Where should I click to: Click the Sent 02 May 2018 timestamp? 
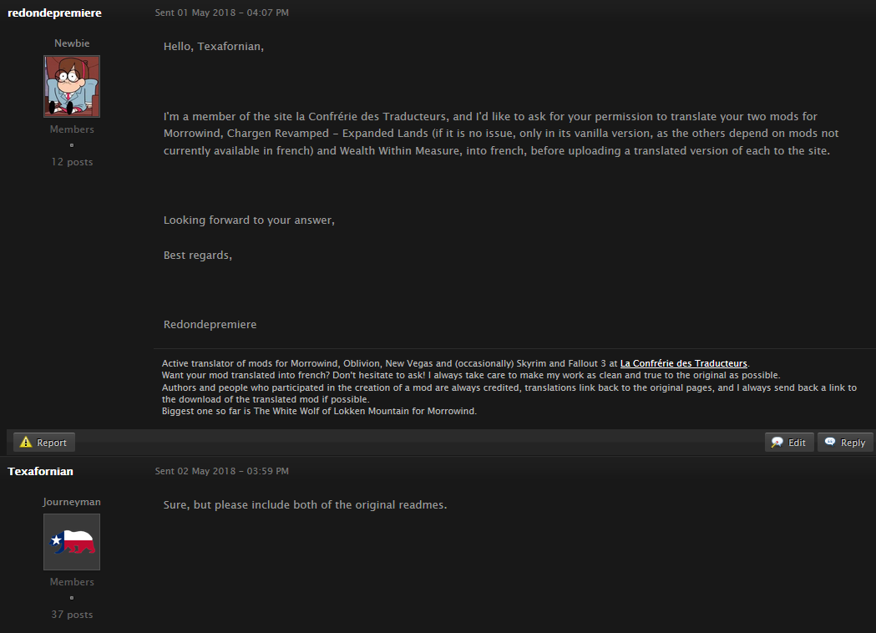pos(222,471)
